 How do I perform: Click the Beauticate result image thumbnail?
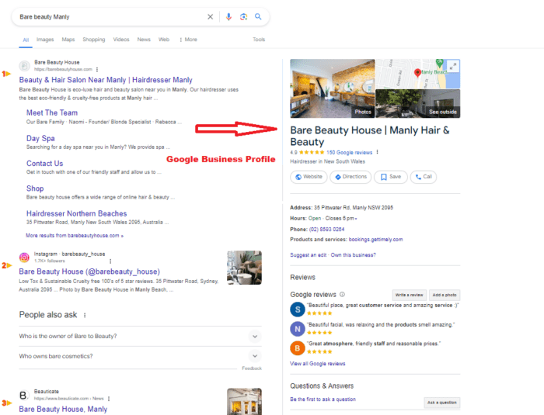(244, 402)
